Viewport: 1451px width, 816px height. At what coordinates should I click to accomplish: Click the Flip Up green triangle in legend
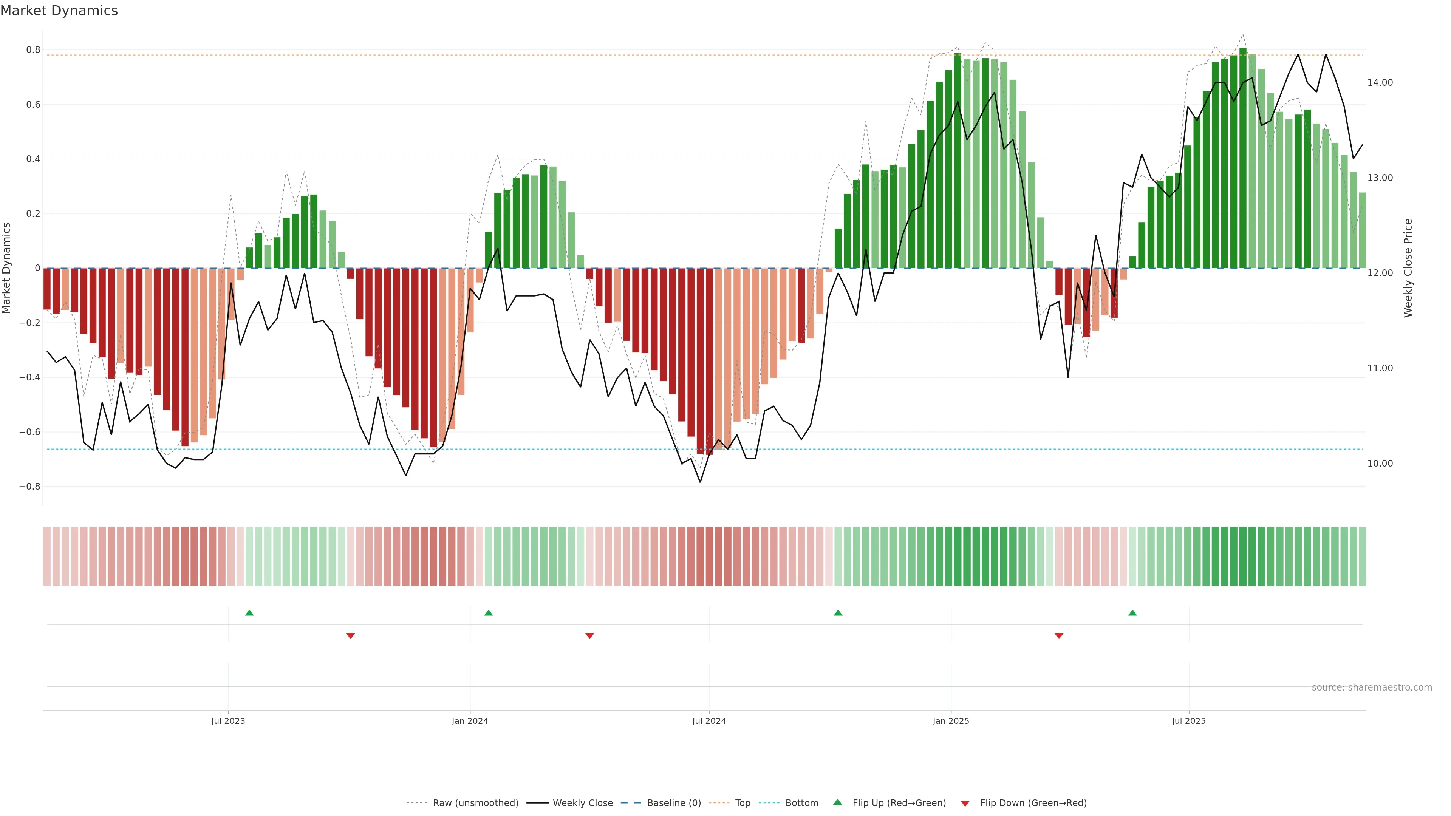(838, 802)
